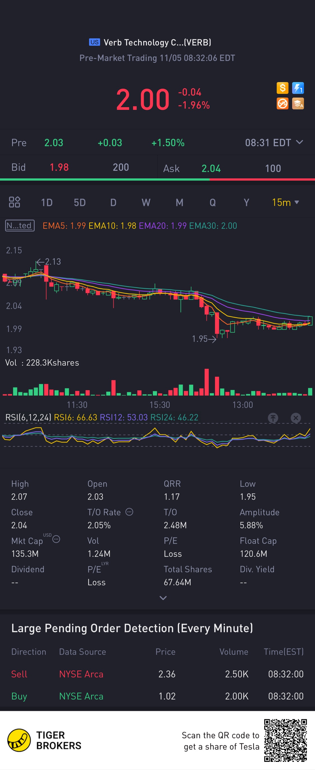Tap the bid/ask ratio bar
315x770 pixels.
157,179
